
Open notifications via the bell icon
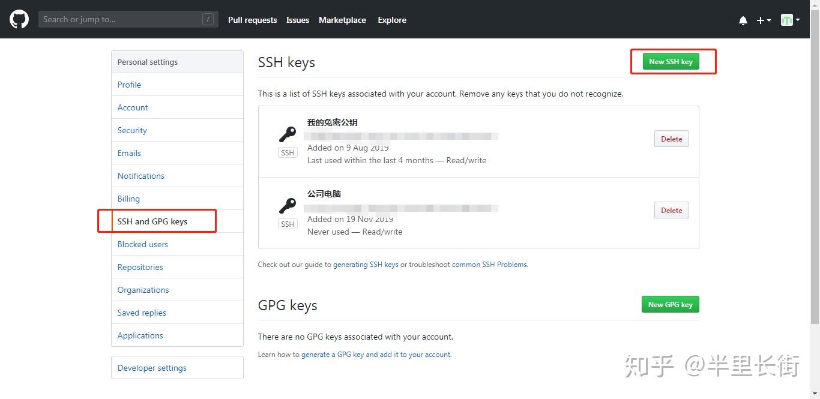coord(743,20)
